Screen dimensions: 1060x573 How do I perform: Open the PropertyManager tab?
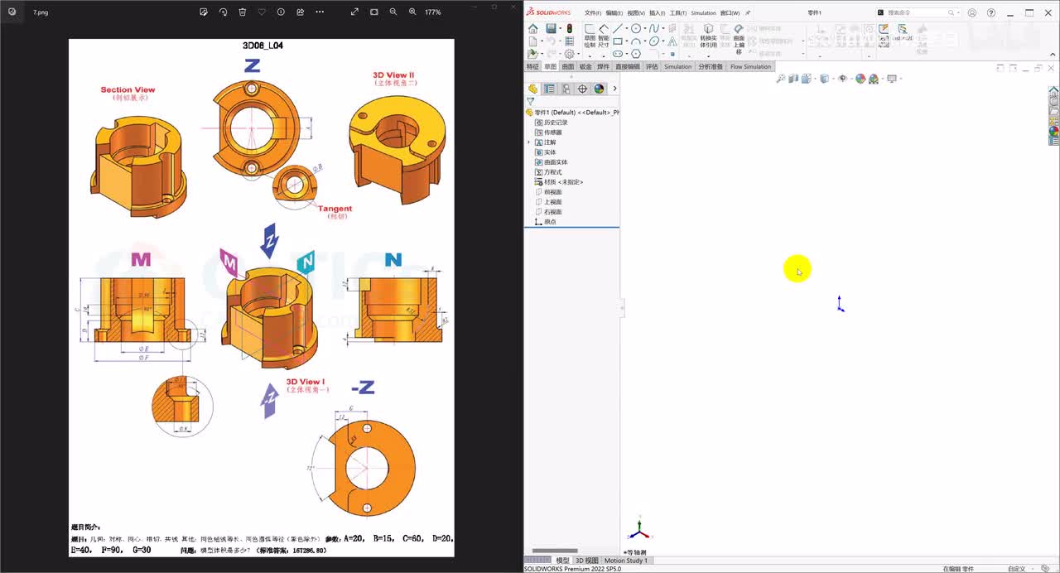pyautogui.click(x=549, y=89)
